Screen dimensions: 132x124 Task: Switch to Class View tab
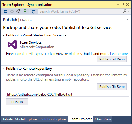[x=103, y=119]
